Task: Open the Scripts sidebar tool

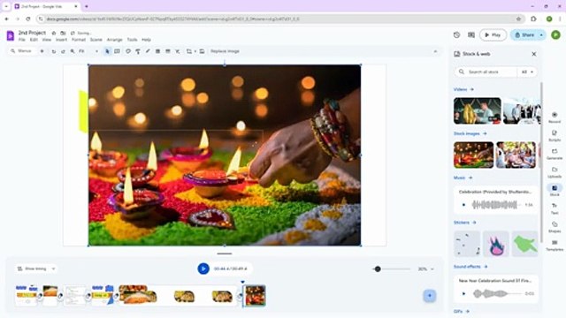Action: point(555,135)
